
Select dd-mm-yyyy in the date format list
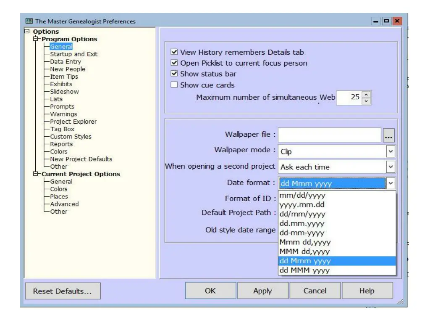tap(337, 233)
